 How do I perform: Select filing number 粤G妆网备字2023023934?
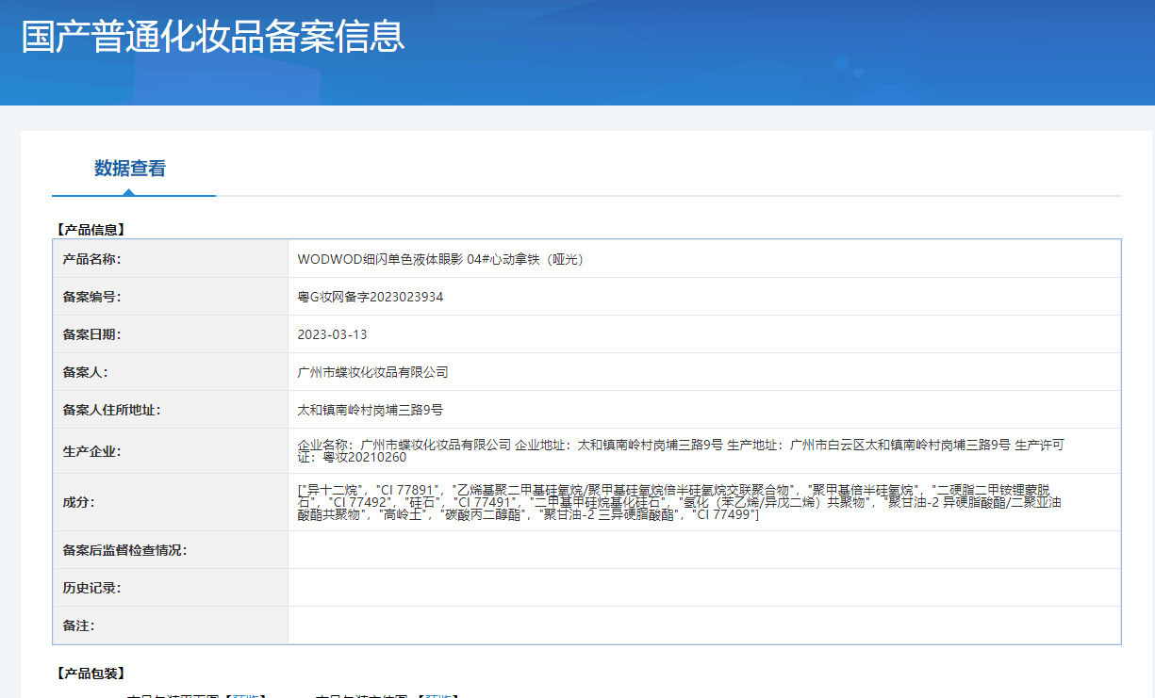pyautogui.click(x=370, y=297)
